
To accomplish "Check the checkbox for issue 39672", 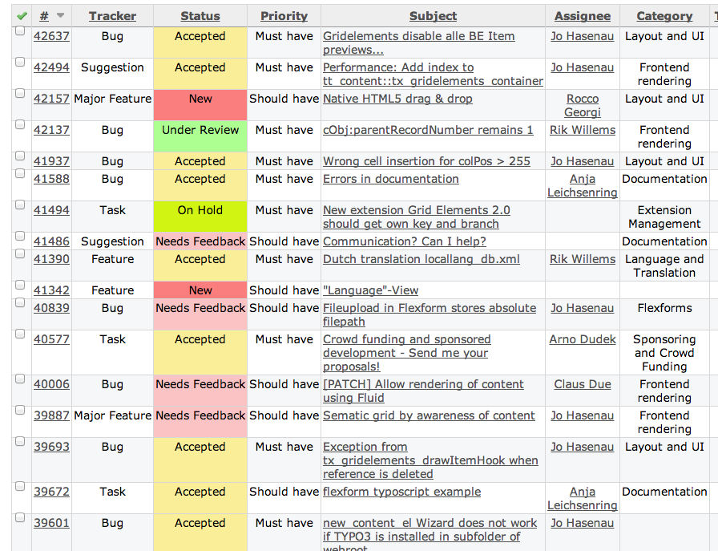I will [20, 486].
